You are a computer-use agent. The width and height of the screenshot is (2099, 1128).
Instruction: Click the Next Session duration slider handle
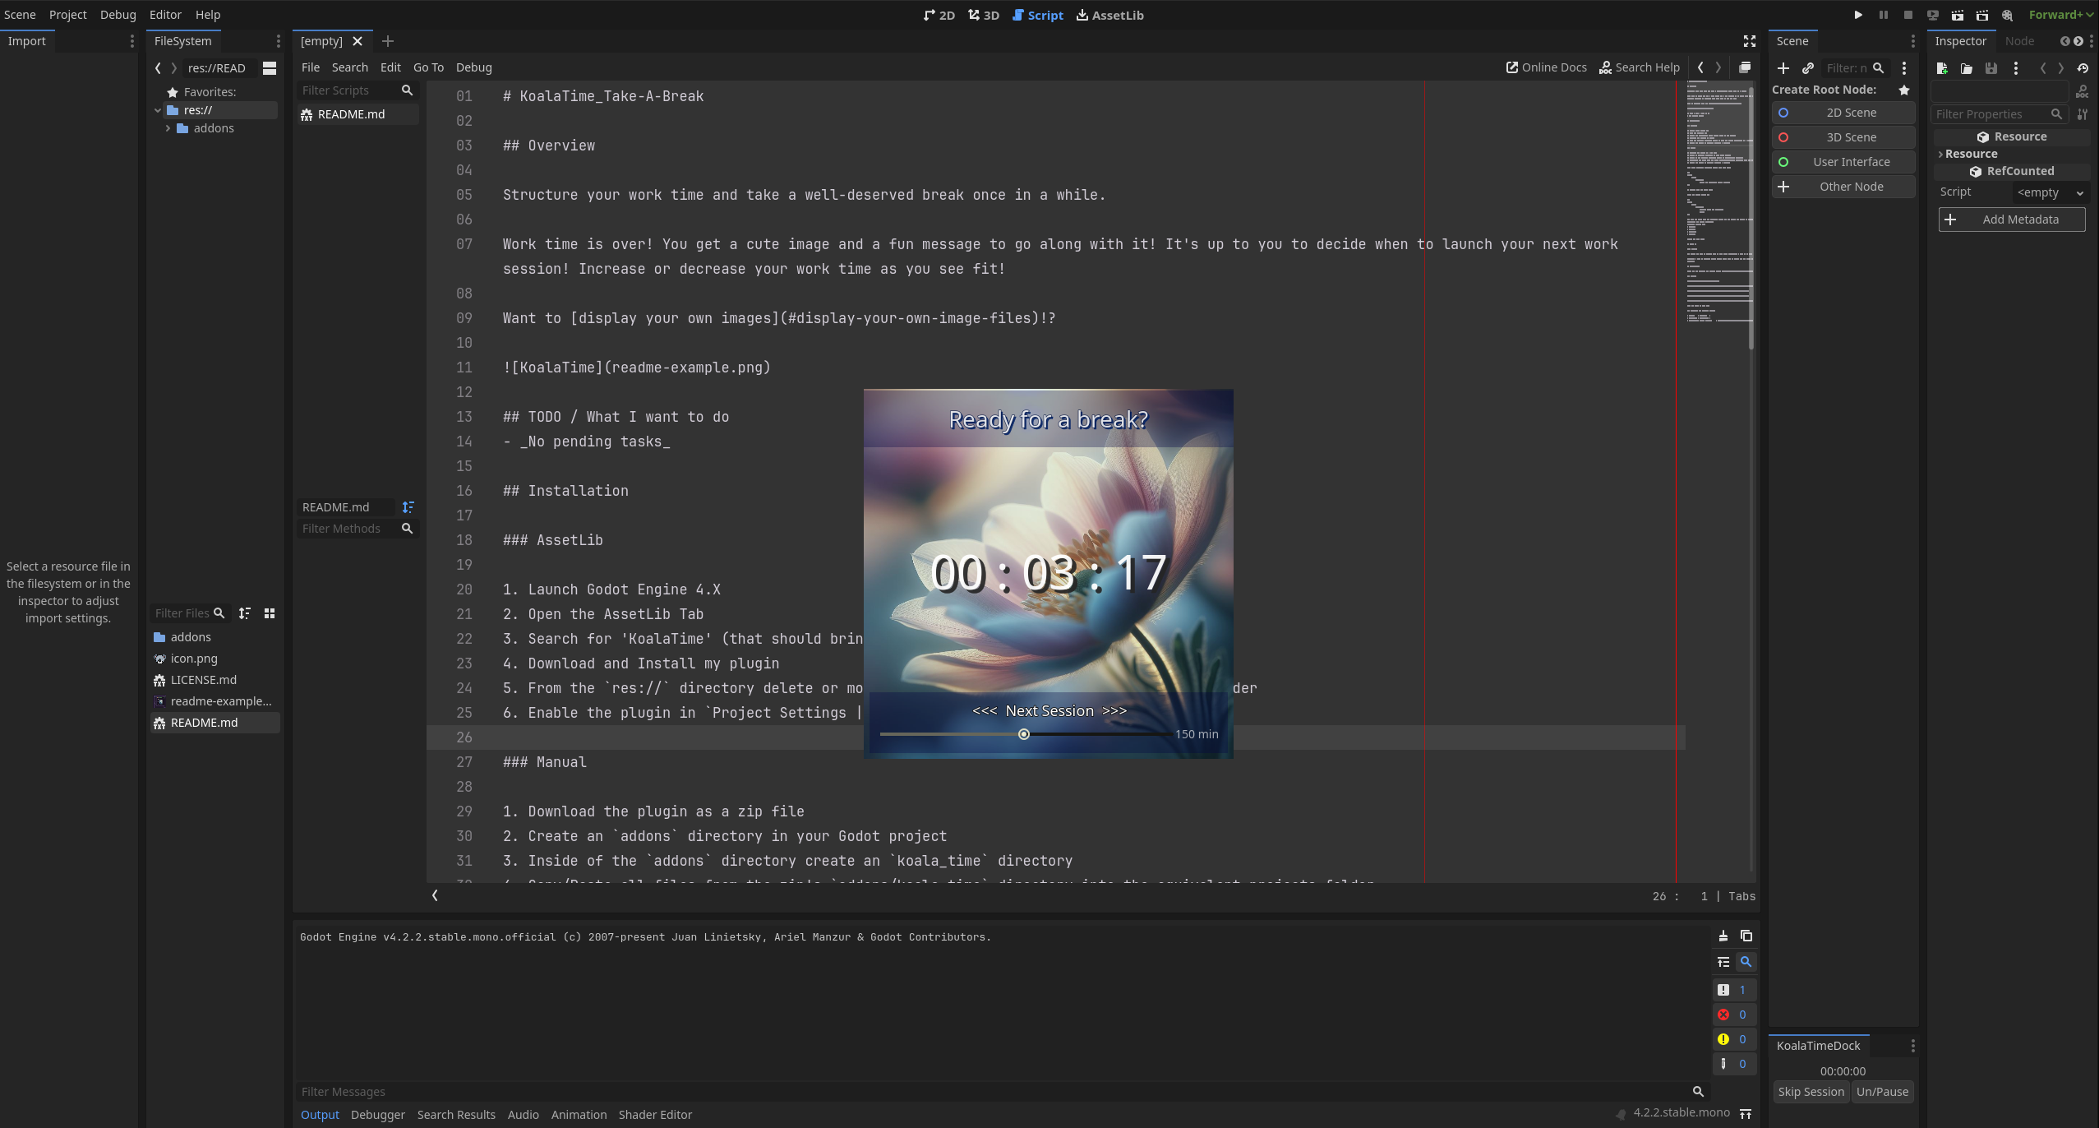pyautogui.click(x=1024, y=734)
